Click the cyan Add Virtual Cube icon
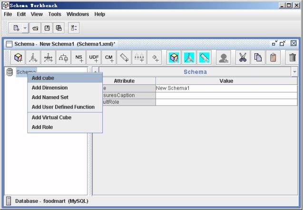 click(174, 58)
